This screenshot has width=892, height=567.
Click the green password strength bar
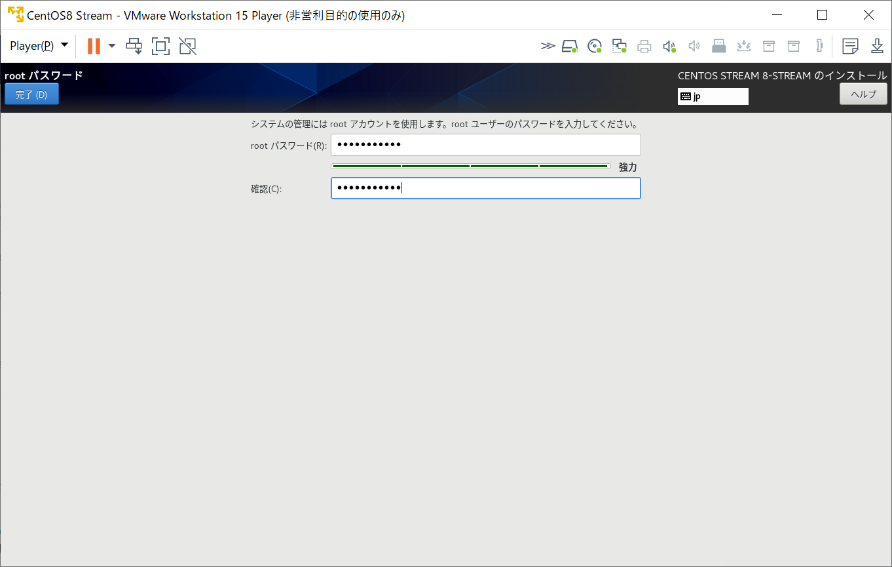(x=471, y=166)
